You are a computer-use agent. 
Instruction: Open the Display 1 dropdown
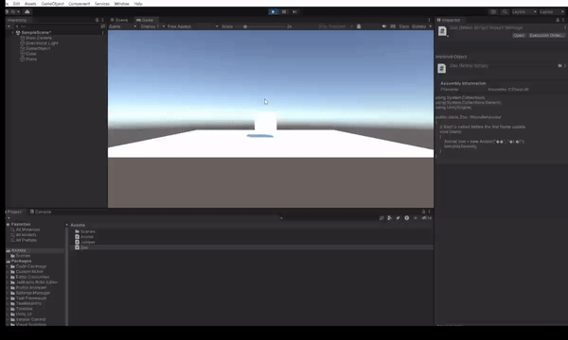click(x=152, y=26)
